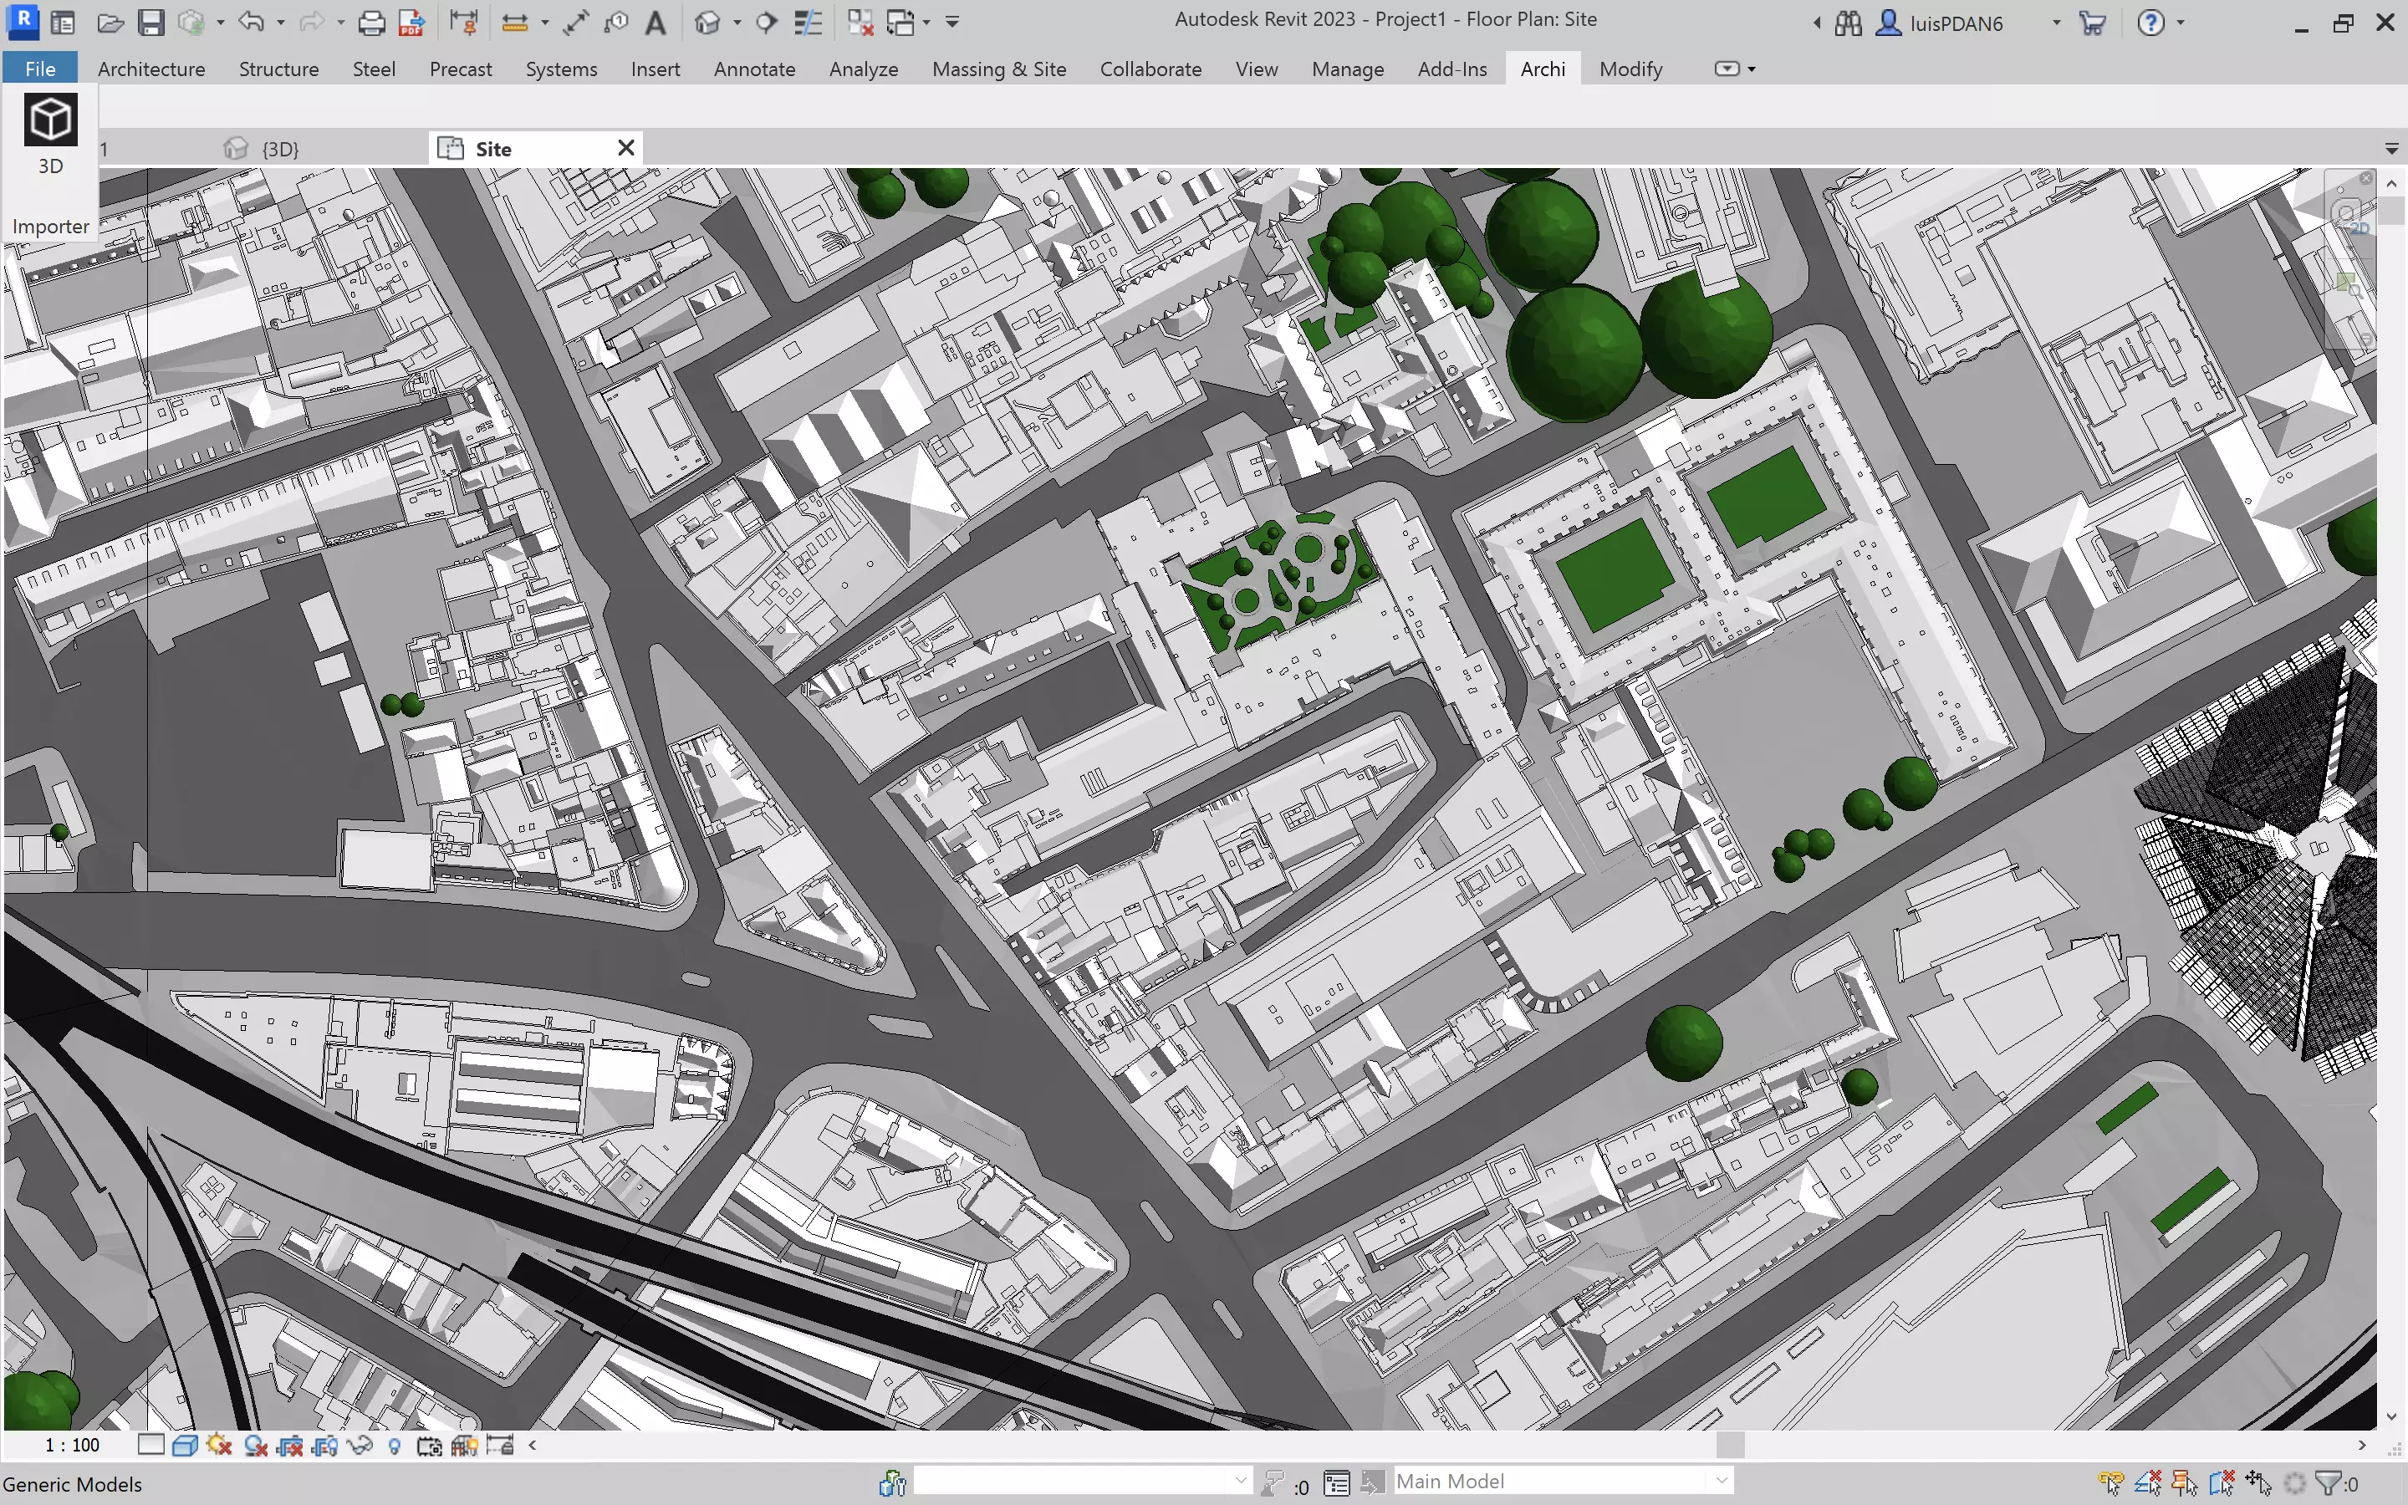Open the Visual Style menu
This screenshot has width=2408, height=1505.
click(185, 1444)
